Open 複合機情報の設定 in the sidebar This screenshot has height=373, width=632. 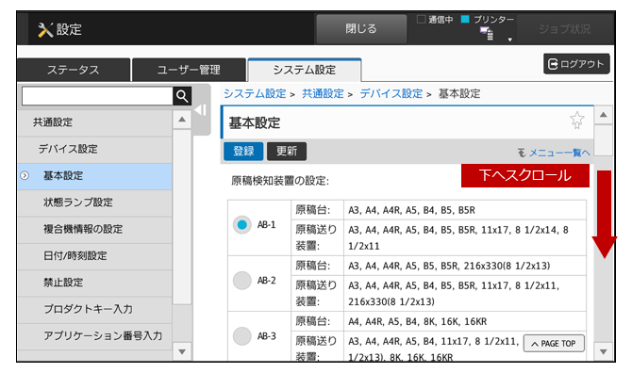[95, 229]
